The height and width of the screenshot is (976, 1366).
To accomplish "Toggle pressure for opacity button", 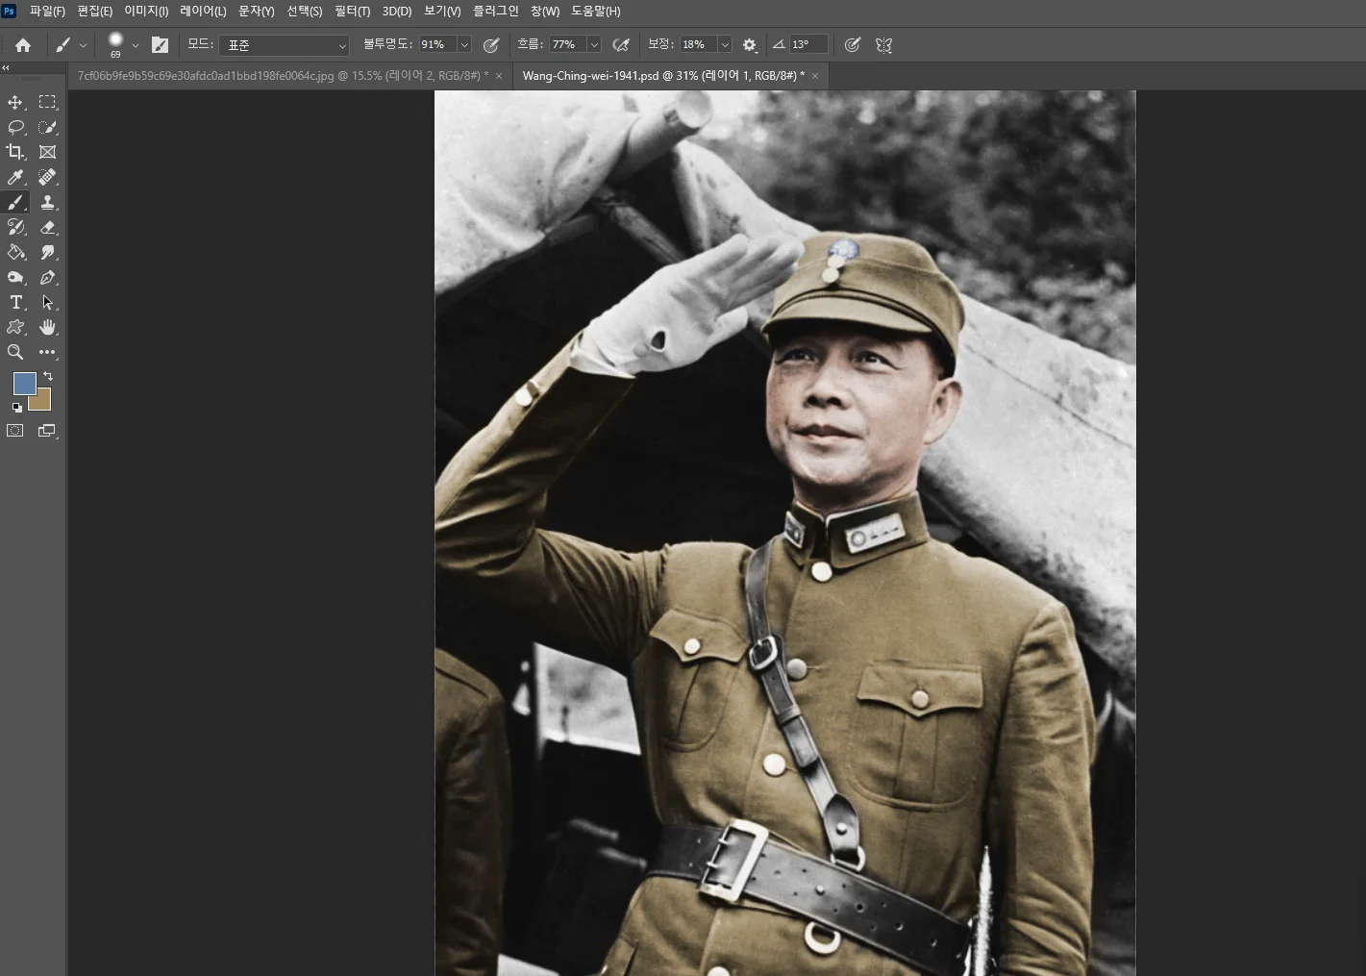I will [x=491, y=45].
